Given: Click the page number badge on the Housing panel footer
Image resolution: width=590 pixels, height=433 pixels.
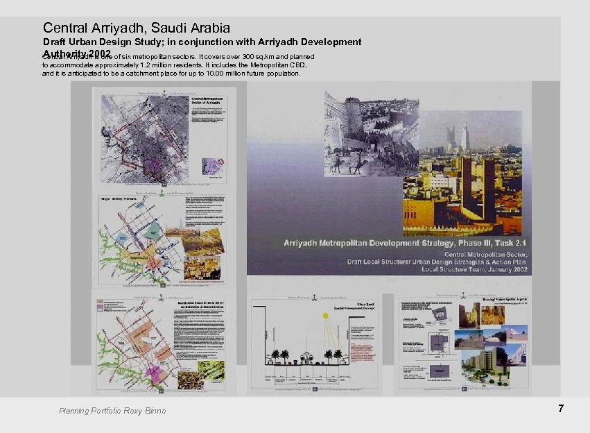Looking at the screenshot, I should (x=465, y=389).
